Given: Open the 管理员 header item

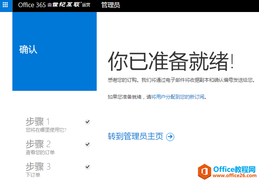Looking at the screenshot, I should pyautogui.click(x=111, y=5).
